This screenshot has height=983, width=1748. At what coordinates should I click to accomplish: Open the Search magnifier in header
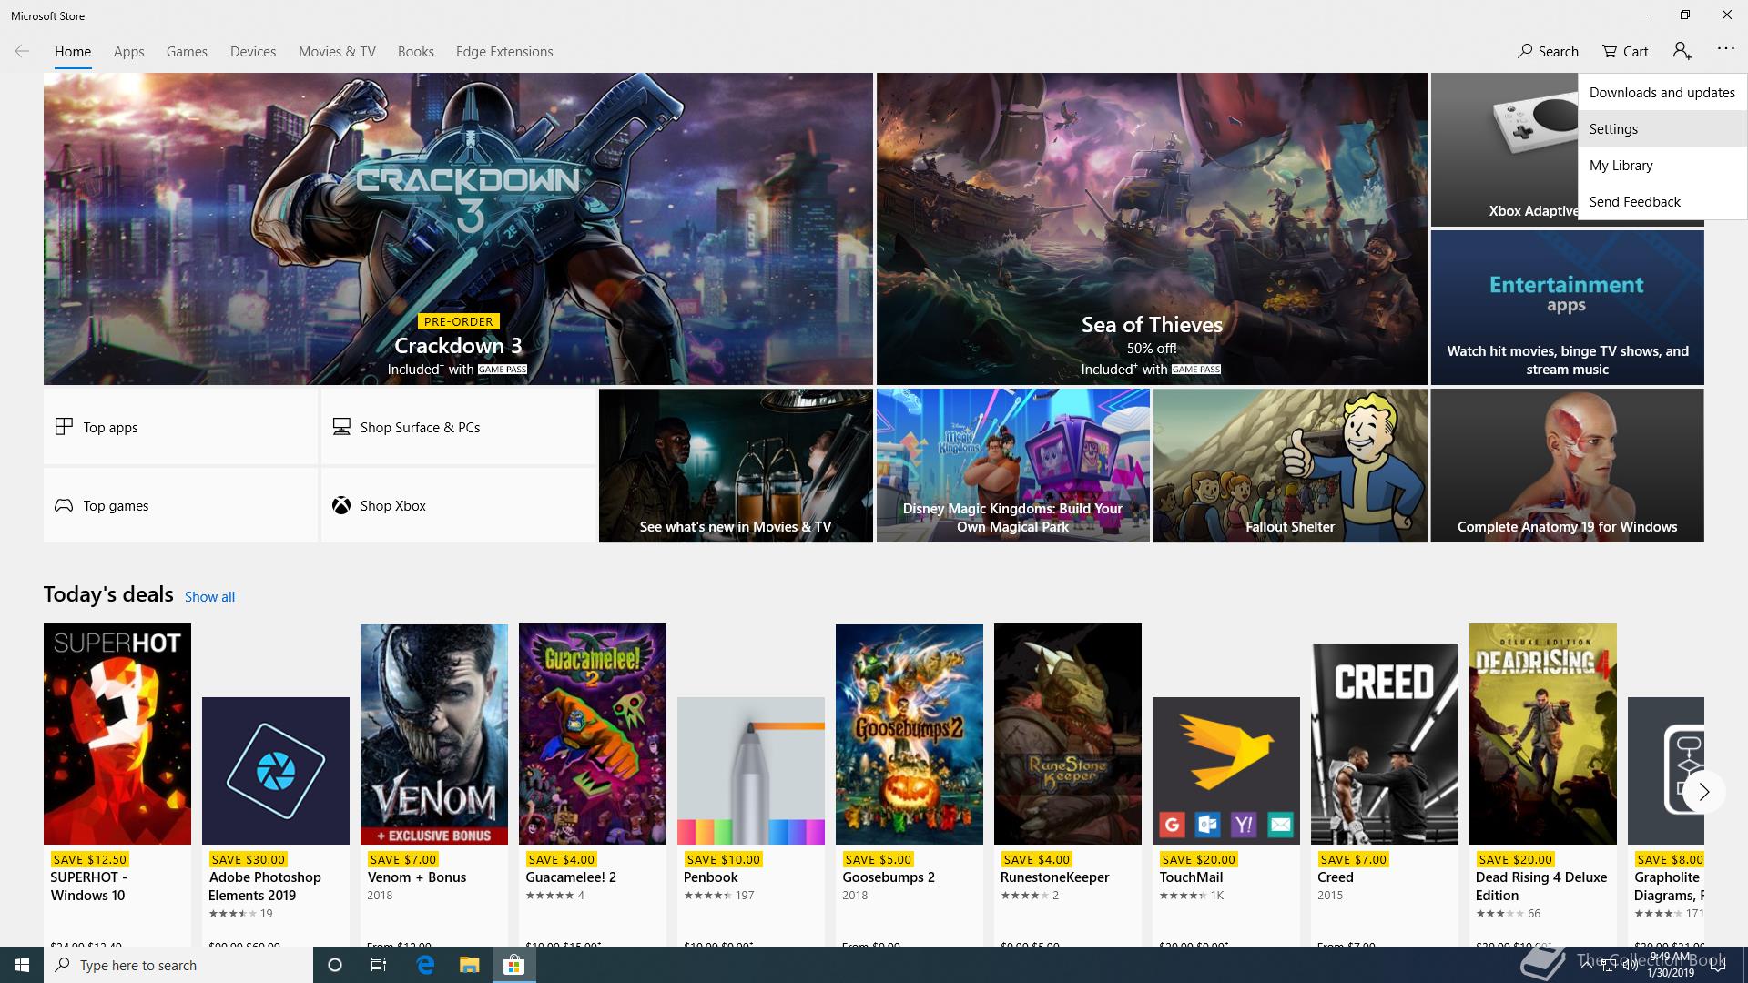(1548, 51)
